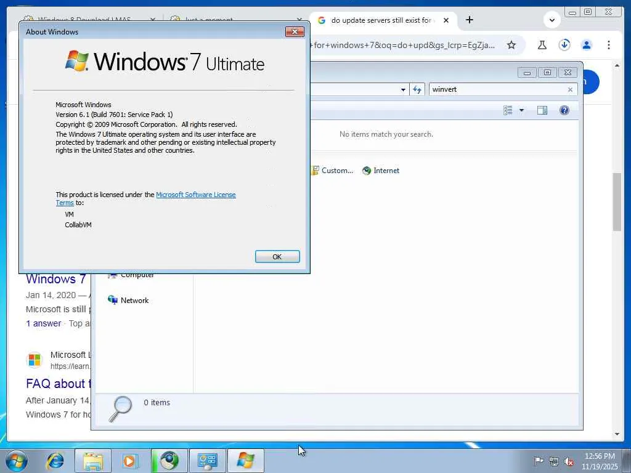Open Chrome profile icon
The height and width of the screenshot is (473, 631).
pyautogui.click(x=587, y=45)
